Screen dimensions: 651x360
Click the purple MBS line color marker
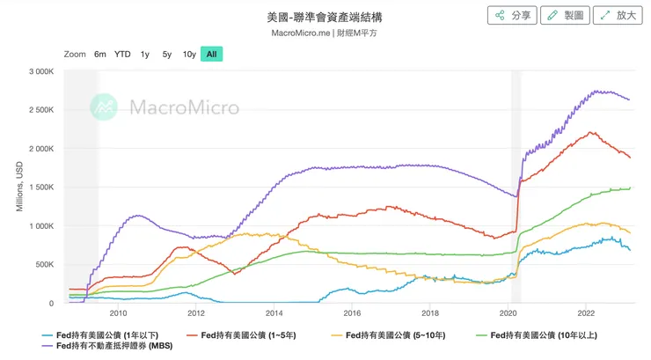(x=50, y=347)
